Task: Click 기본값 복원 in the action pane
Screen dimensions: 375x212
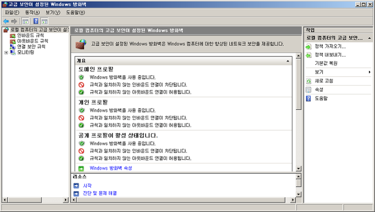Action: (x=326, y=63)
